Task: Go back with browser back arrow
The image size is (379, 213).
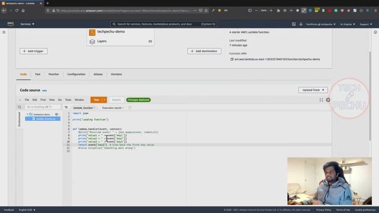Action: [x=4, y=11]
